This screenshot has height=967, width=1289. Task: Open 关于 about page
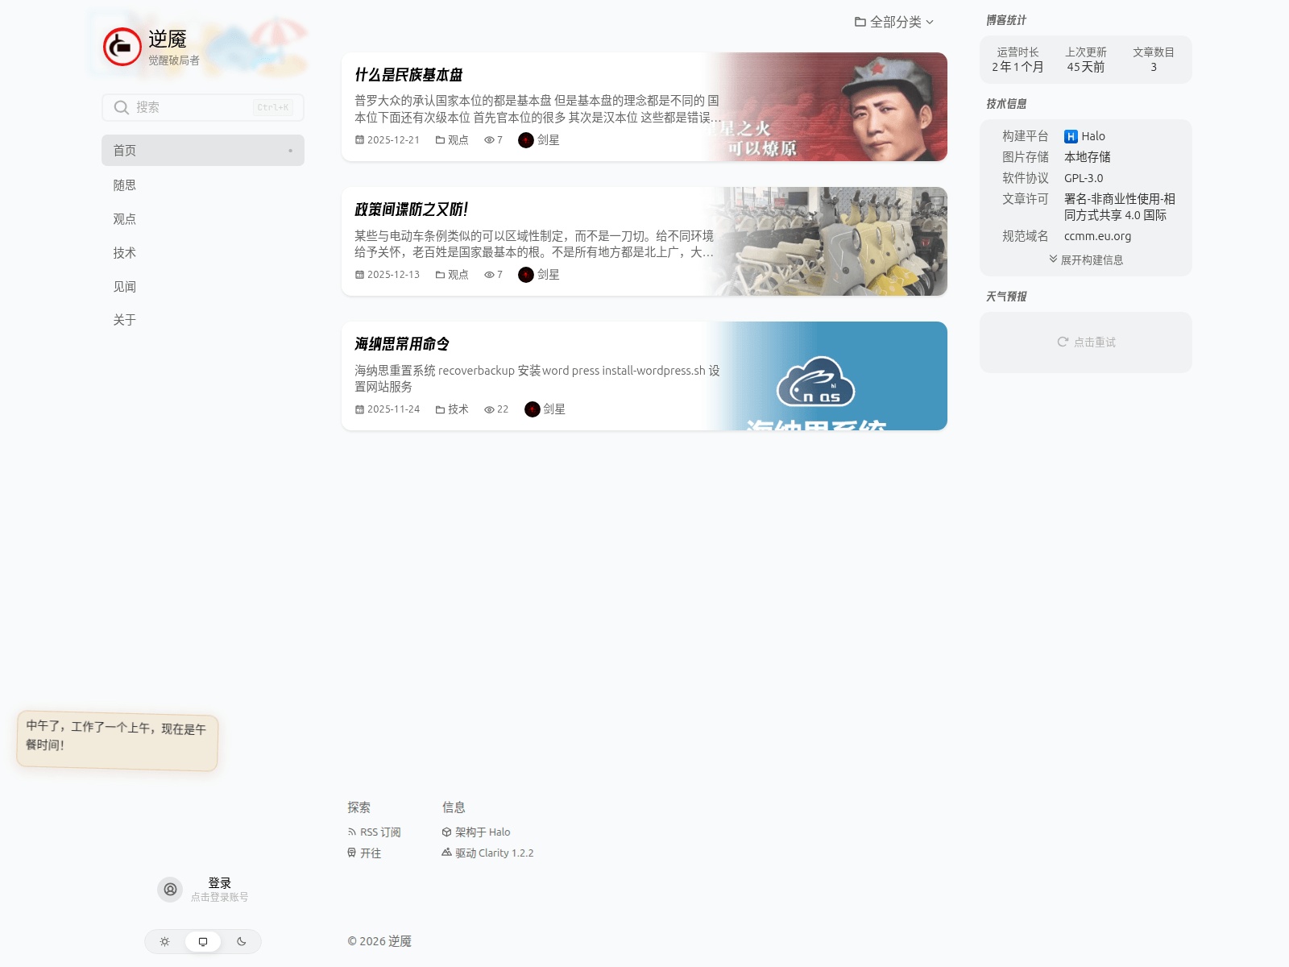click(x=203, y=319)
